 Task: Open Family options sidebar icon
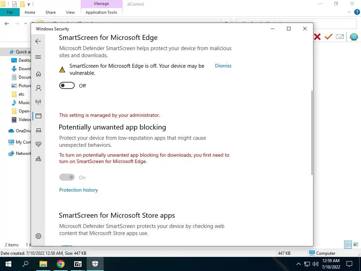[x=38, y=159]
